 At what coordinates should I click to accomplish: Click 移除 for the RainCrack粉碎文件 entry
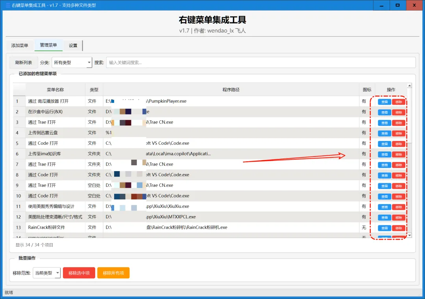[399, 227]
